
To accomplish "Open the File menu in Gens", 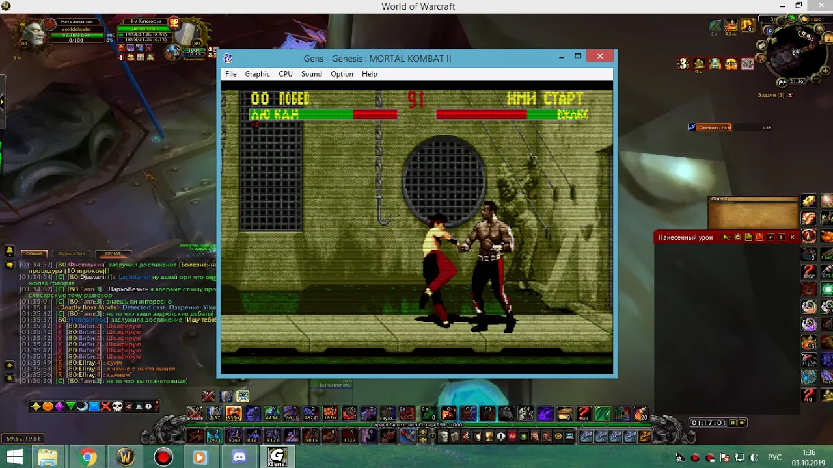I will pos(231,74).
